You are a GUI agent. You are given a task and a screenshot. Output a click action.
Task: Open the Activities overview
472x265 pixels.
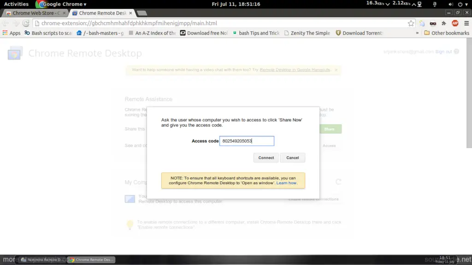click(x=16, y=4)
